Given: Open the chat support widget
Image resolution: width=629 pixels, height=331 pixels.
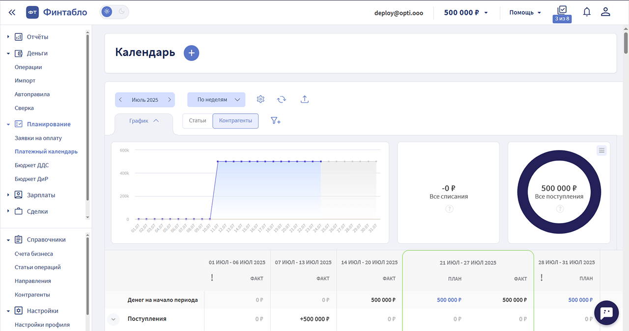Looking at the screenshot, I should [x=606, y=313].
